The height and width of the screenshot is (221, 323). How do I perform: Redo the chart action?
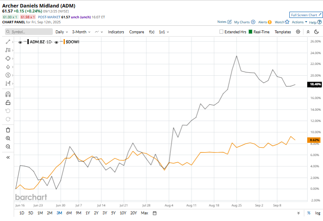point(8,119)
